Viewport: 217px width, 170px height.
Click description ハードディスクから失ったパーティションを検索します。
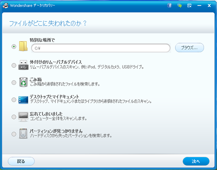(71, 136)
